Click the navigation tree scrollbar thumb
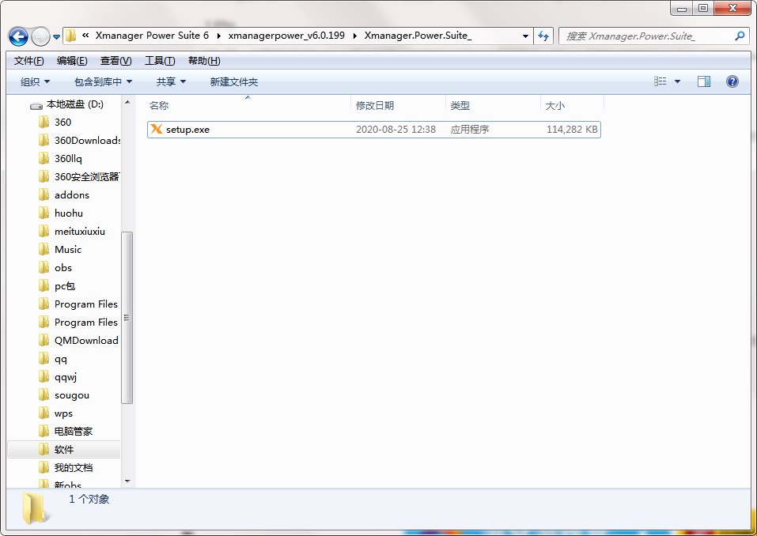The height and width of the screenshot is (536, 757). coord(127,318)
